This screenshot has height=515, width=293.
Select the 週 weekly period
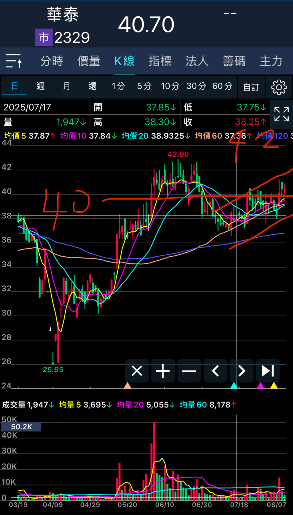40,86
